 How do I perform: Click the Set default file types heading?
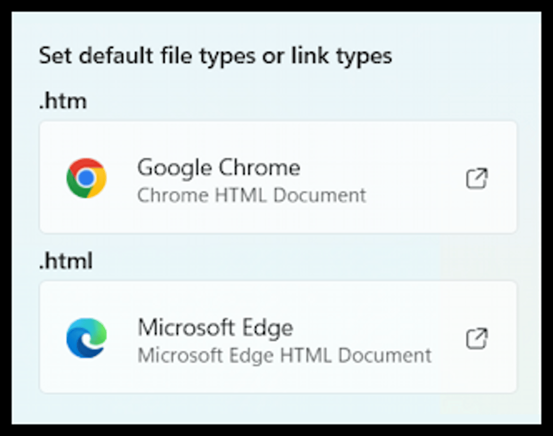216,55
